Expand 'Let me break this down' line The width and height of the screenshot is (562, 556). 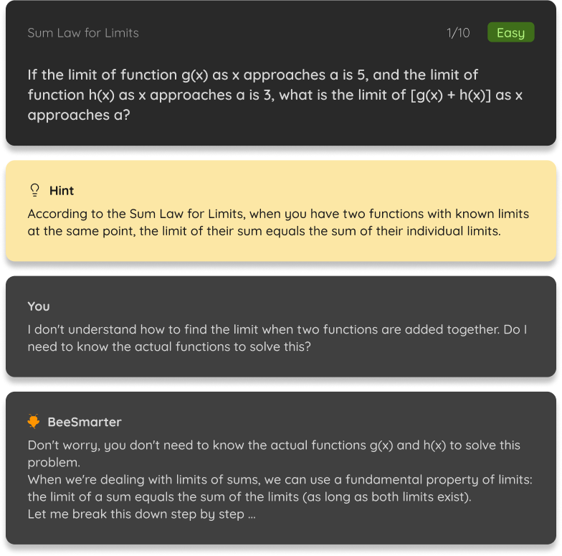coord(142,514)
